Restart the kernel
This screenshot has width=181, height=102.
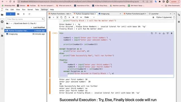[x=77, y=17]
